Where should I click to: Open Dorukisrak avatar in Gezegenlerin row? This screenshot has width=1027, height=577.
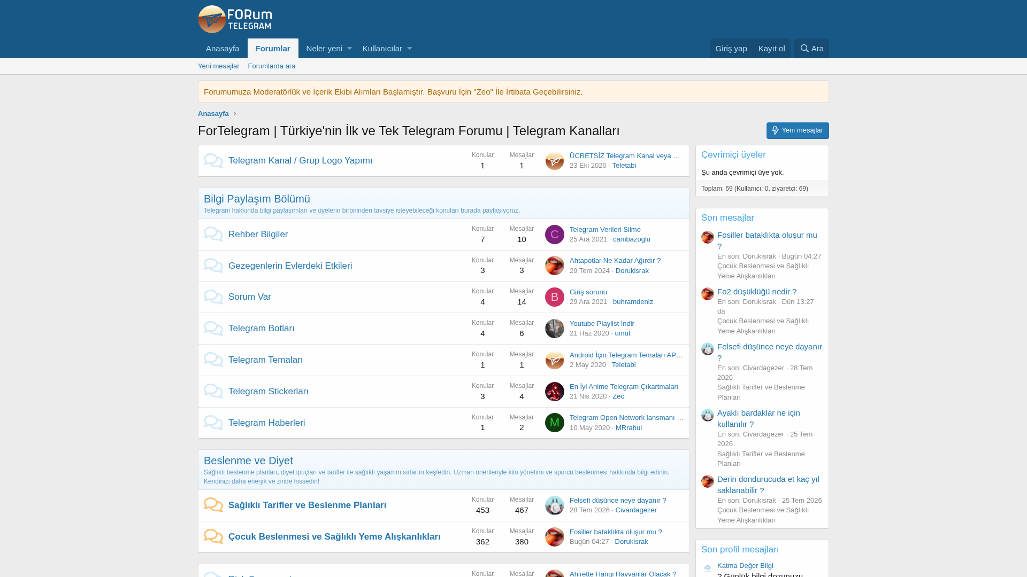point(555,266)
